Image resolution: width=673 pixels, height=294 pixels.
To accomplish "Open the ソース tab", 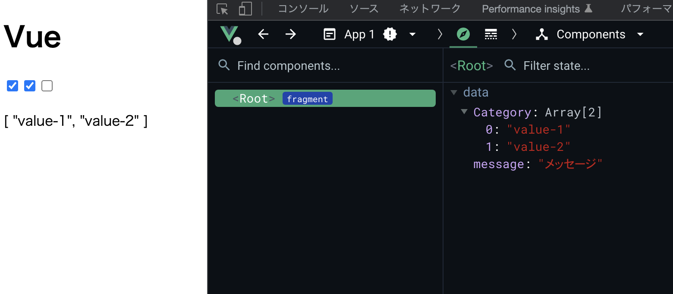I will 364,9.
